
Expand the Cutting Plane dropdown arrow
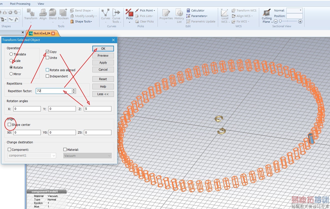272,22
